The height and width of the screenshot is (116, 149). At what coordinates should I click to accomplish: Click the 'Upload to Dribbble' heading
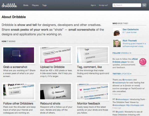tap(52, 67)
